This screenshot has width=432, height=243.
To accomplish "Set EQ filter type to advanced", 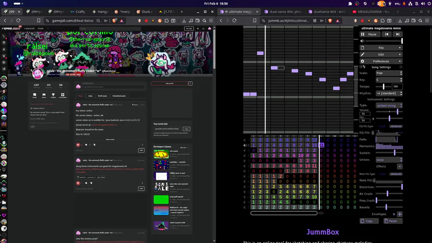I will click(x=396, y=126).
